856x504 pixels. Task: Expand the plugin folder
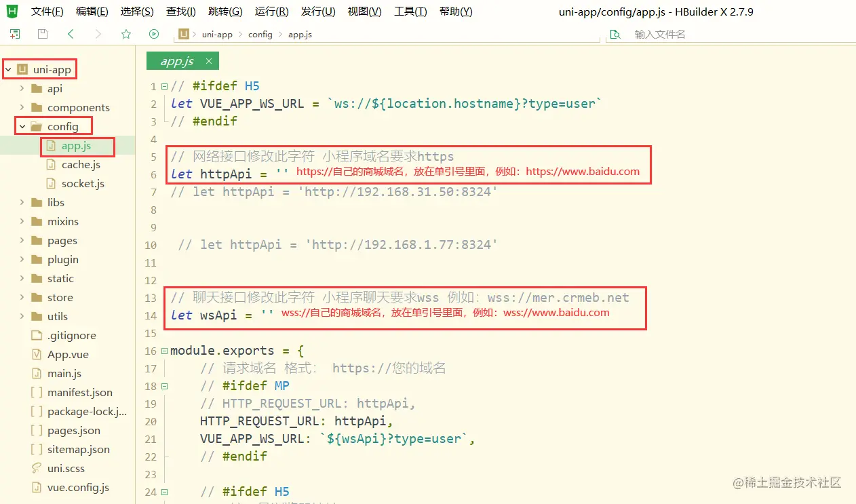(x=22, y=259)
